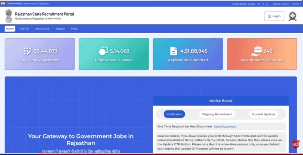Click the Ashoka emblem logo beside portal title
303x155 pixels.
(x=9, y=16)
